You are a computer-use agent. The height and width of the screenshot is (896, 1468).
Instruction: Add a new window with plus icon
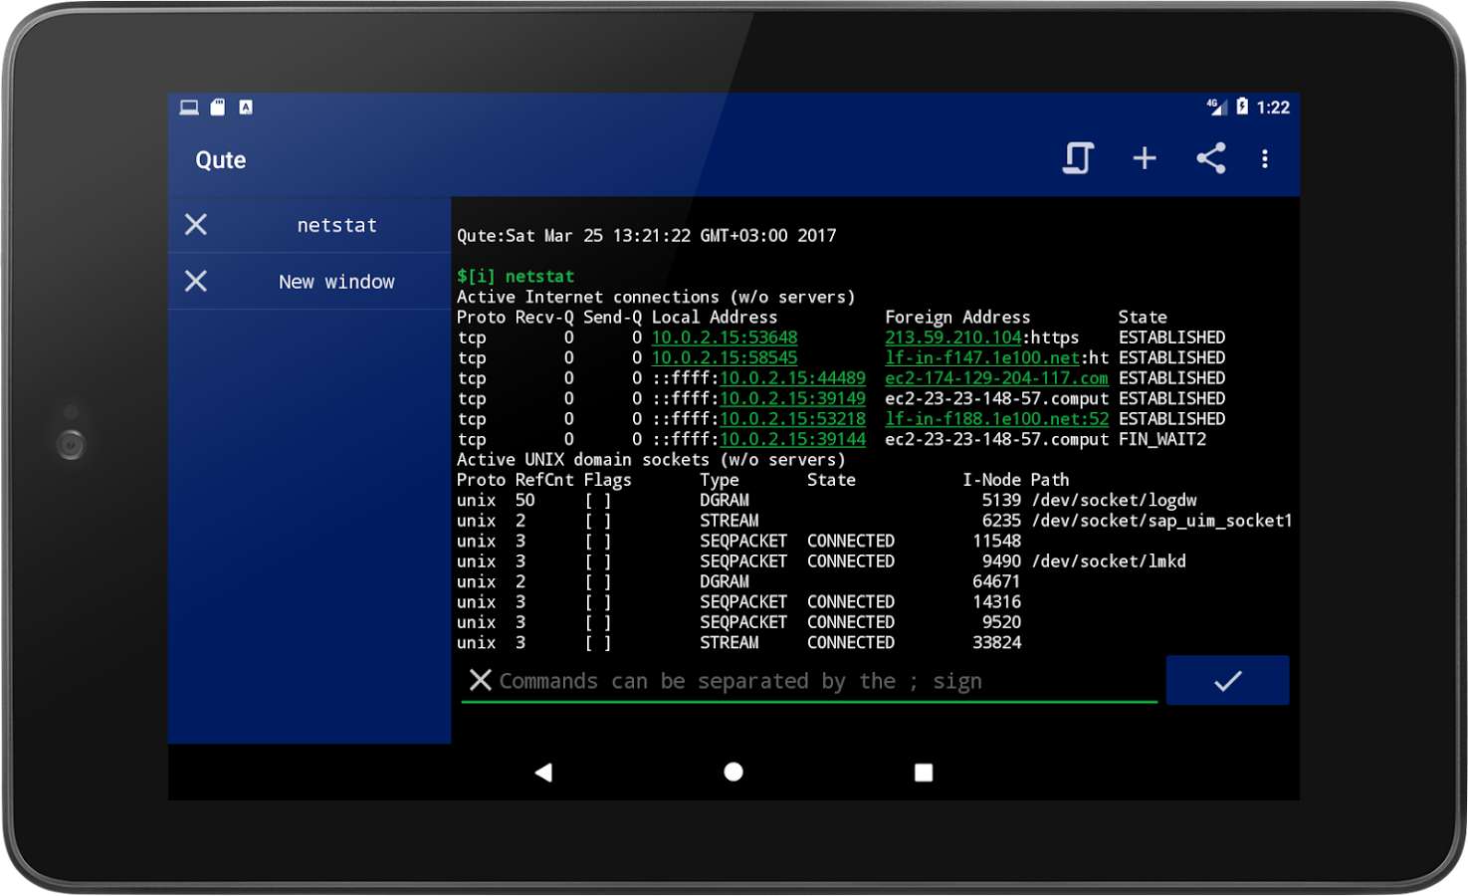tap(1145, 158)
